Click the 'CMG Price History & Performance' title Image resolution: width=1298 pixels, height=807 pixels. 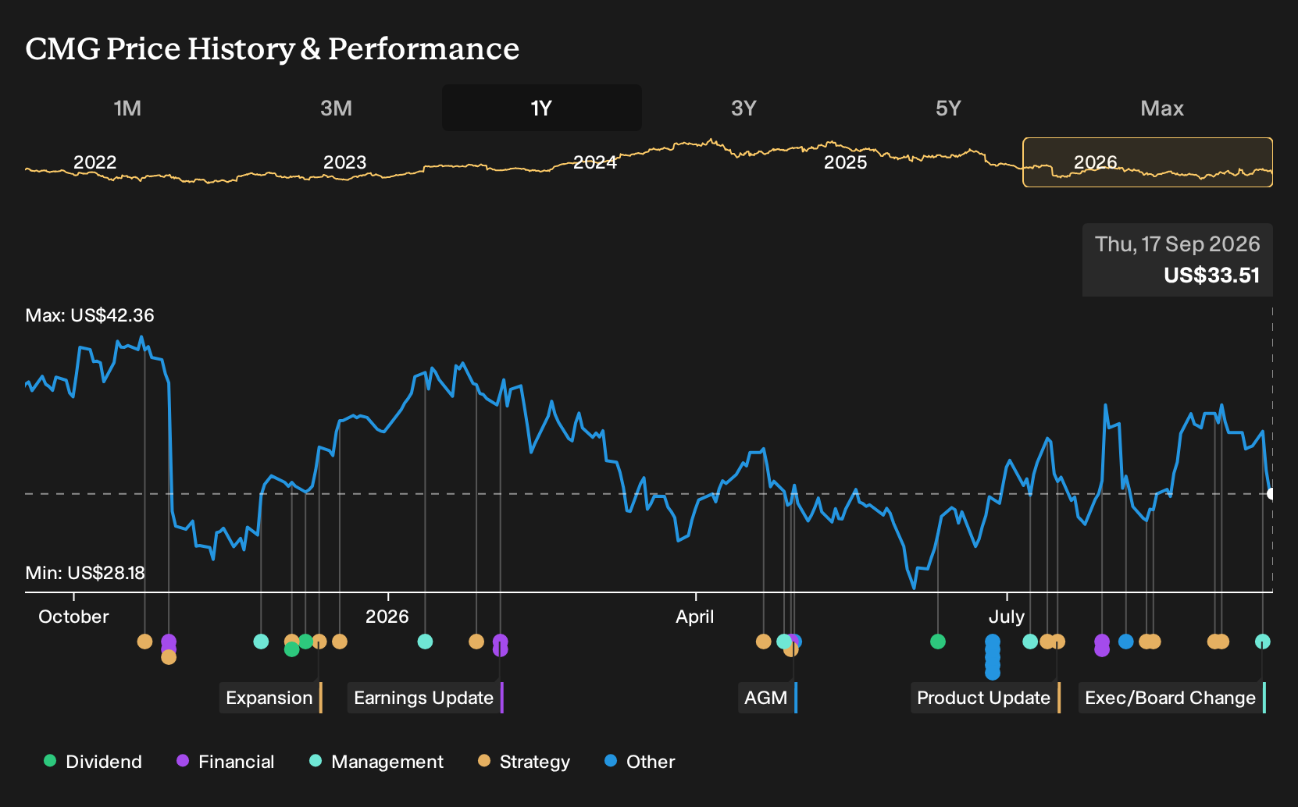tap(272, 48)
